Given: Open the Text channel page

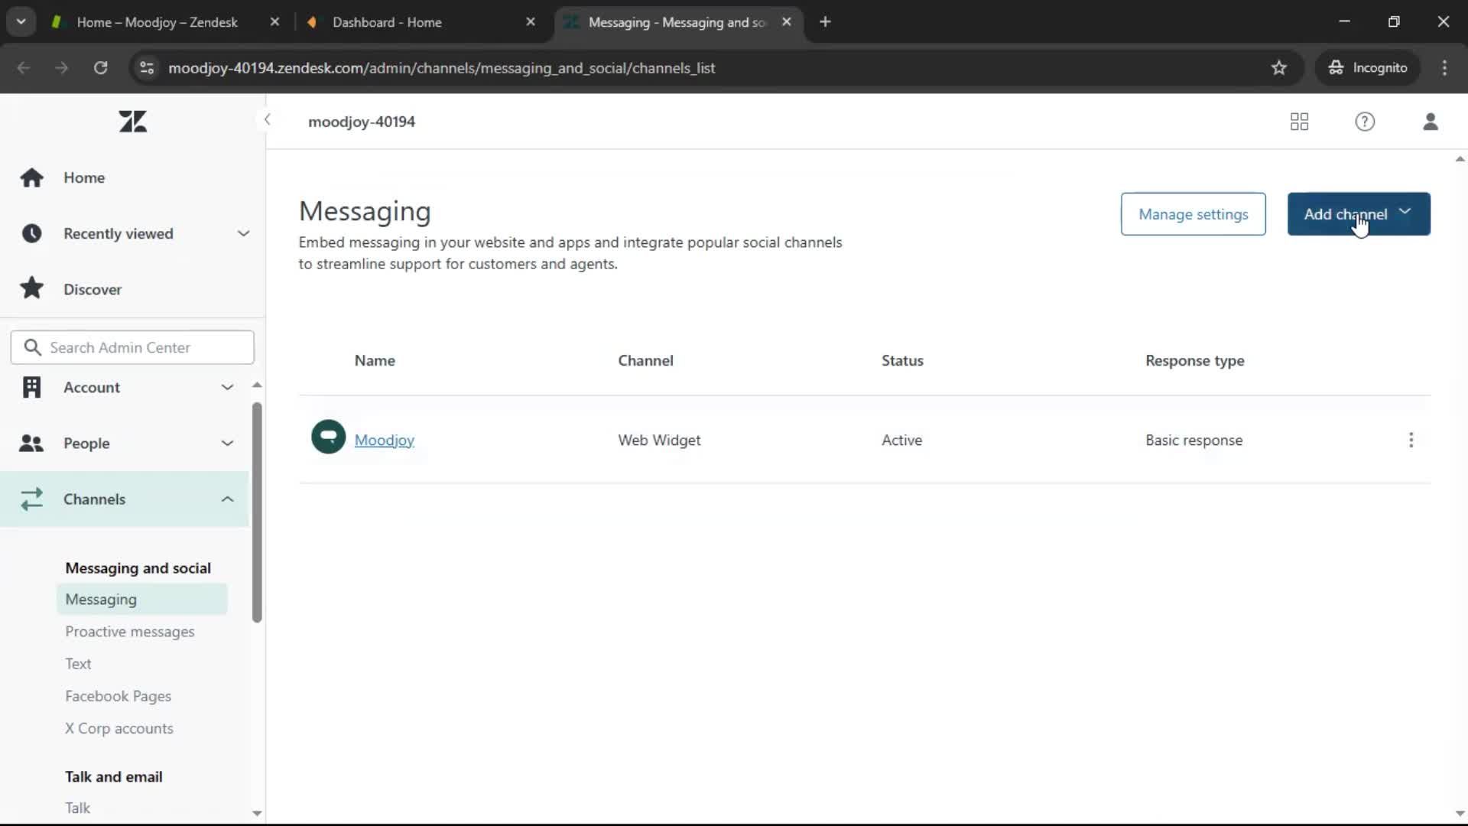Looking at the screenshot, I should 78,664.
